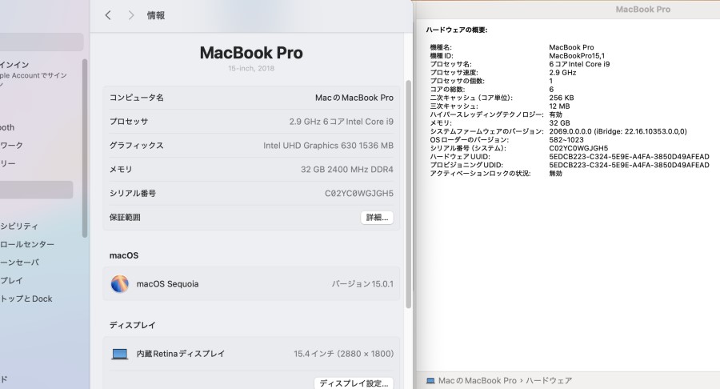Open the ネットワーク sidebar item
The height and width of the screenshot is (389, 720).
(11, 145)
